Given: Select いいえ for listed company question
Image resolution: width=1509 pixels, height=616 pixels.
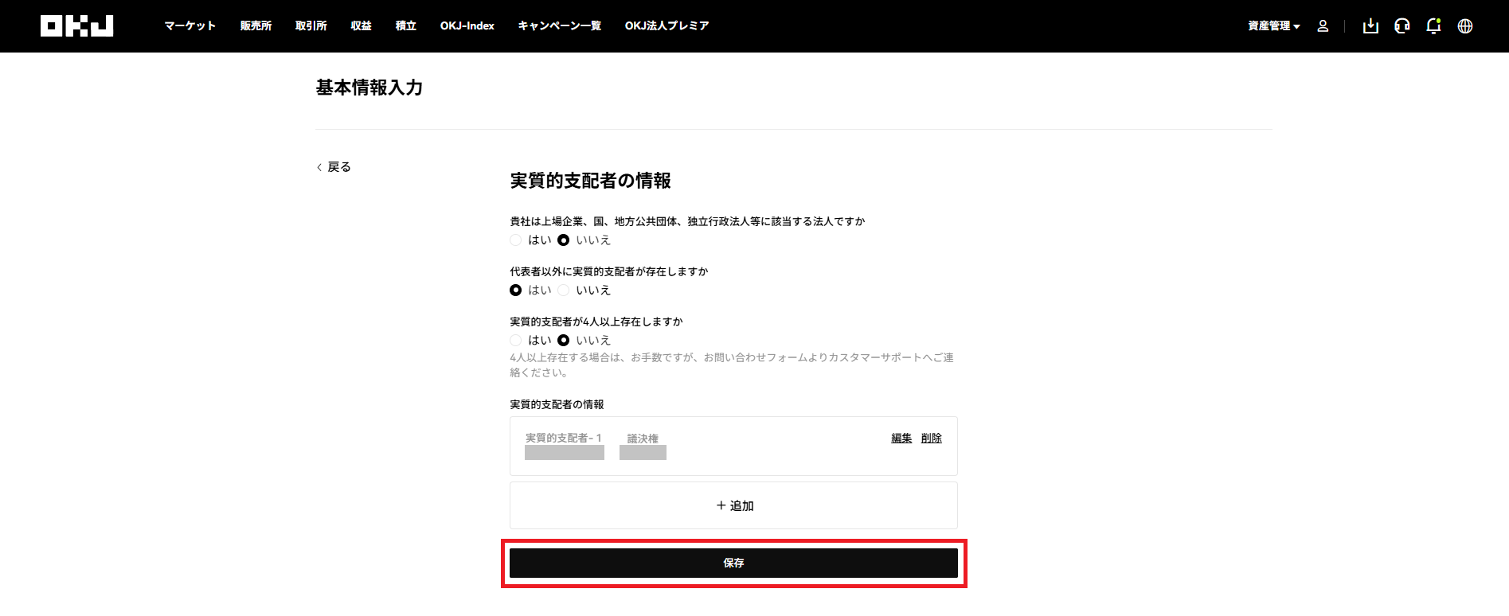Looking at the screenshot, I should [564, 240].
